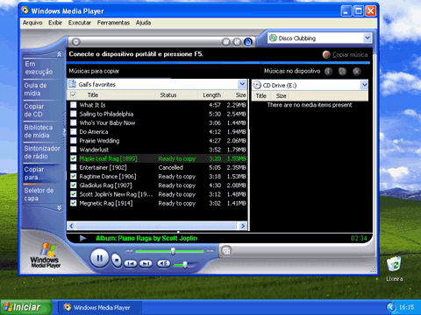Open the Arquivo menu
The image size is (421, 315).
point(32,23)
